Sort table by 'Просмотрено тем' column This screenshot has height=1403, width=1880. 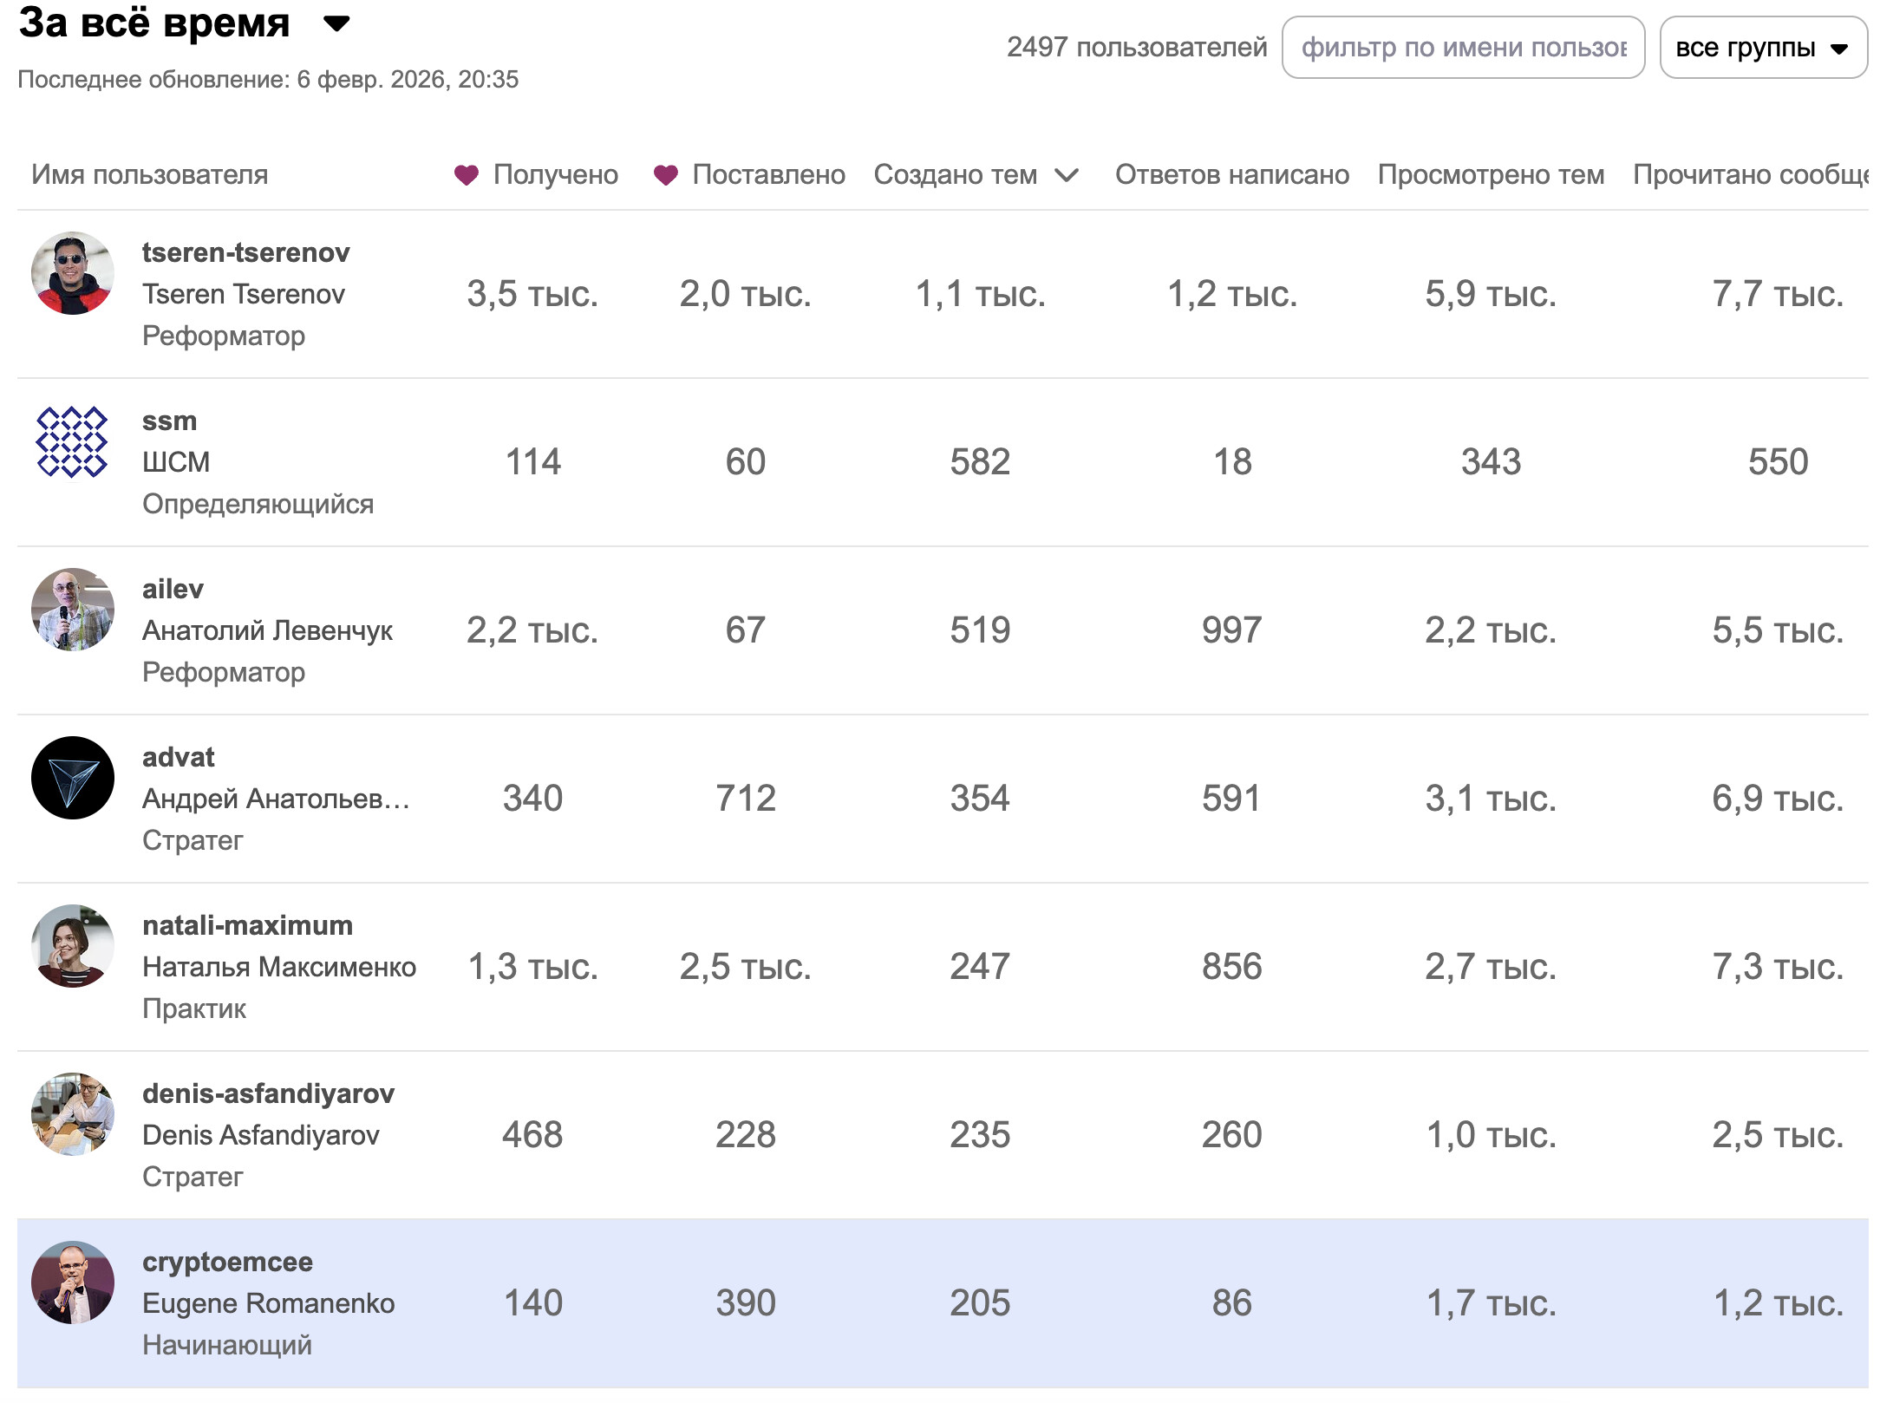[x=1491, y=175]
